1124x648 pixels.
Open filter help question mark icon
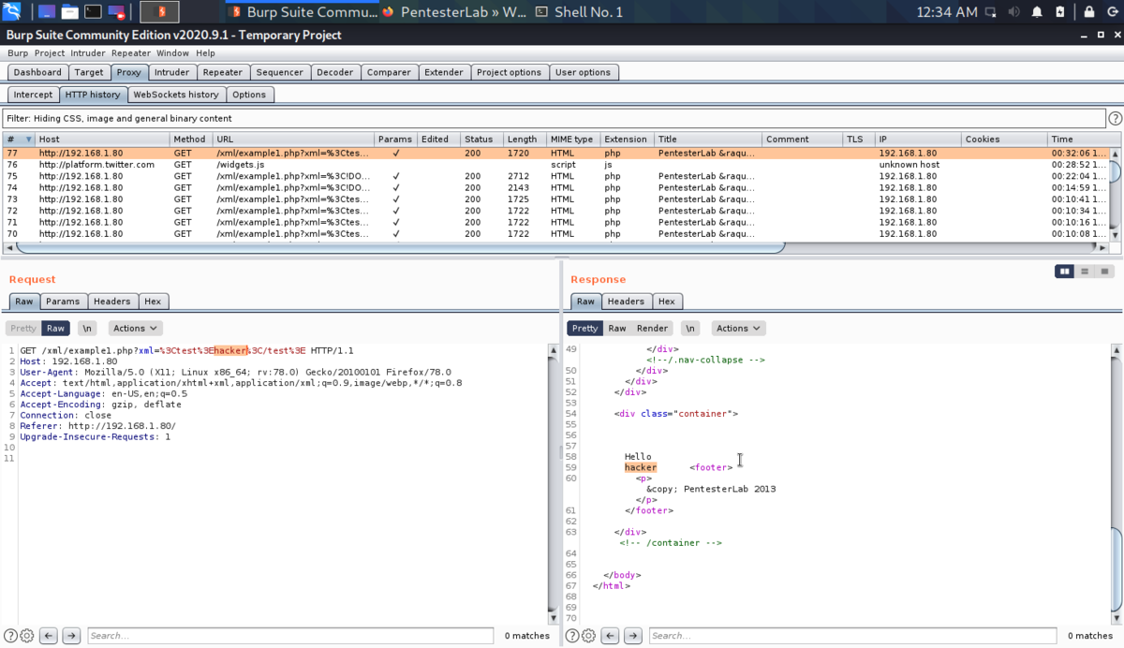coord(1115,119)
